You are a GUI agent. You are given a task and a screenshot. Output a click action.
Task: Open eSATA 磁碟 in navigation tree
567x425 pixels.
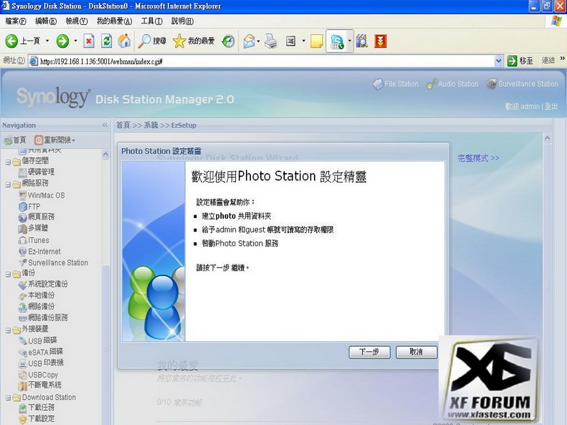click(40, 351)
